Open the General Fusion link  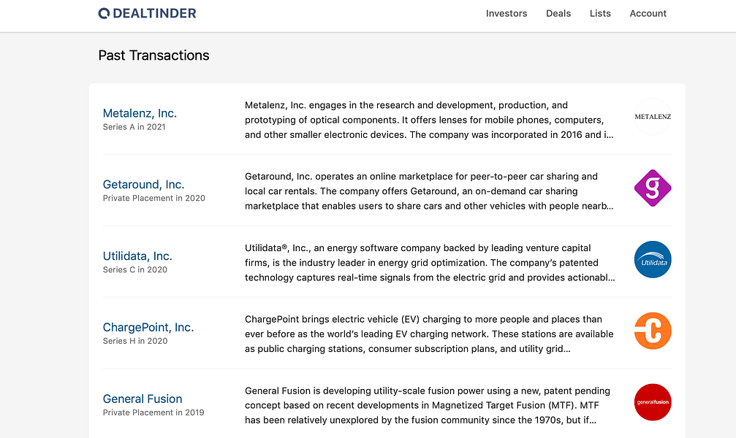tap(143, 399)
